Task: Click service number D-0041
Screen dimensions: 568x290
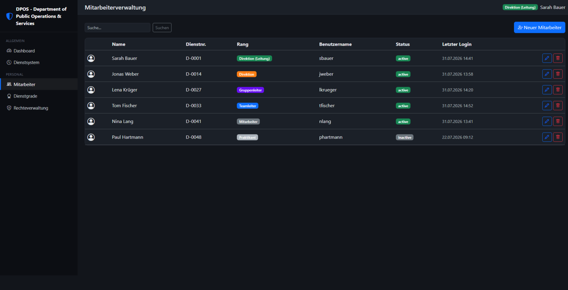Action: coord(193,121)
